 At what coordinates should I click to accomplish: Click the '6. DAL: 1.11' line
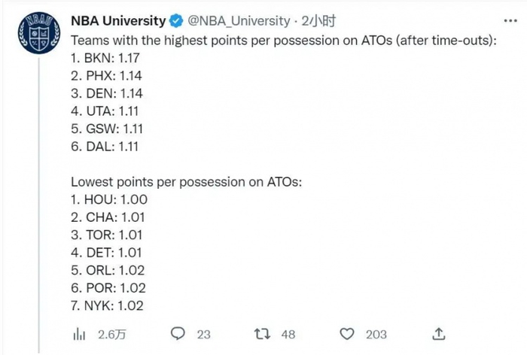pyautogui.click(x=106, y=146)
